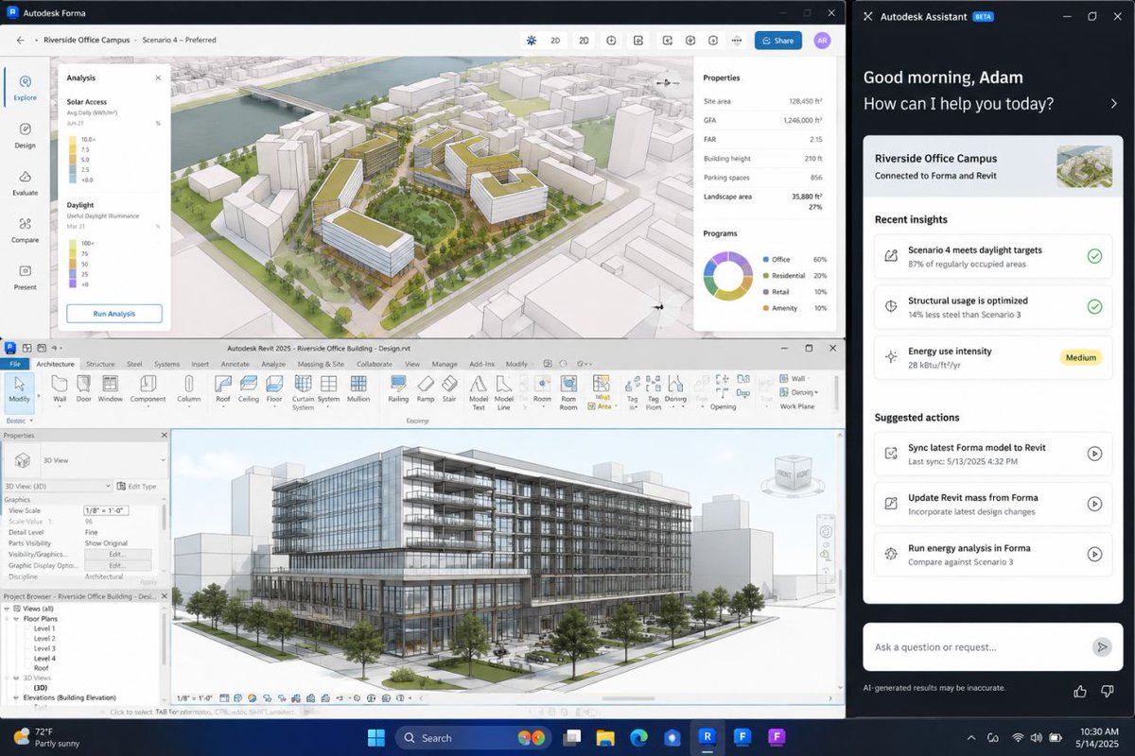Collapse the Floor Plans tree node

16,619
